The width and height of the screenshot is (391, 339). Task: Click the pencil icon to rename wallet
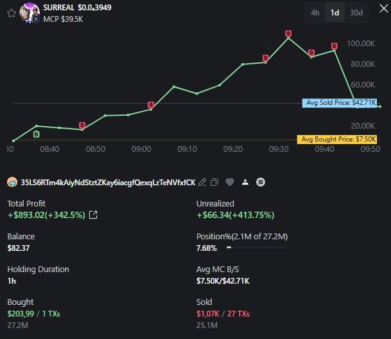(203, 183)
